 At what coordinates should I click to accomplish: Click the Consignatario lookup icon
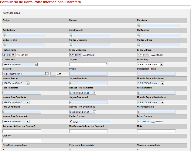[x=71, y=36]
